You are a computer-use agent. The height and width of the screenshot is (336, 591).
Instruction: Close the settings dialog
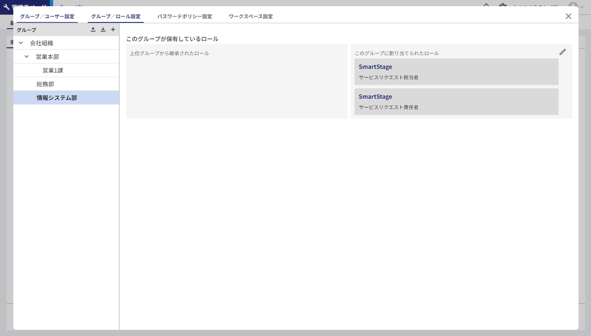pos(569,16)
